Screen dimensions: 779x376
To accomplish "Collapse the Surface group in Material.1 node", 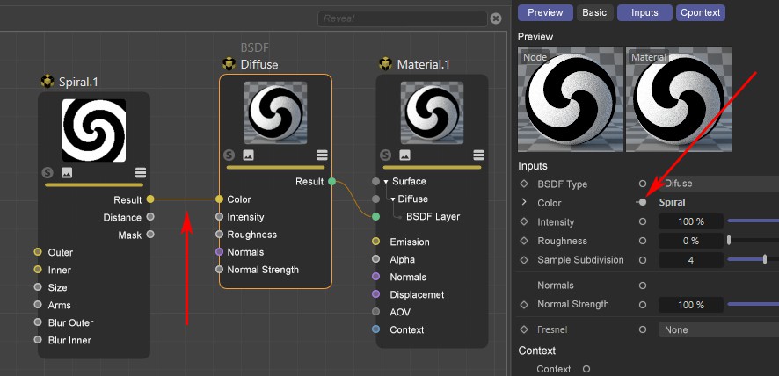I will pos(385,182).
